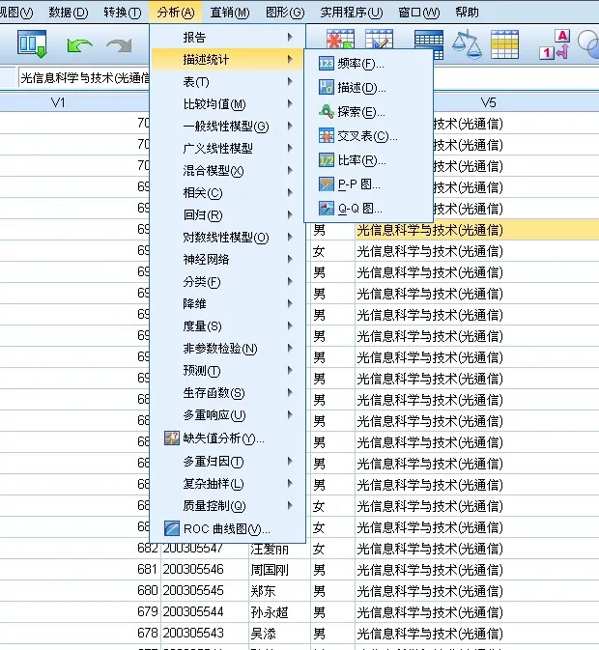
Task: Expand the 生存函数(S) submenu
Action: point(228,393)
